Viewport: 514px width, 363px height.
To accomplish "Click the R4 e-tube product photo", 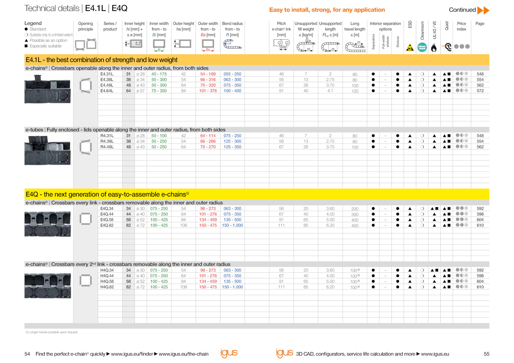I will tap(48, 151).
